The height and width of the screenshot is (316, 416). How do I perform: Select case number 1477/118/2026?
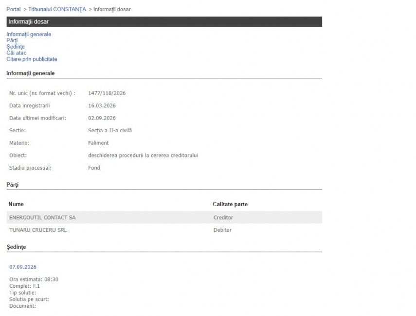click(x=107, y=93)
